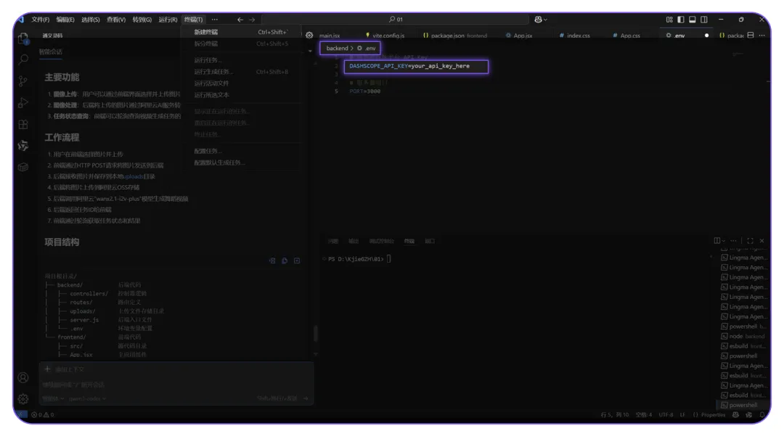Click the 终端(T) menu
This screenshot has width=784, height=439.
[x=194, y=20]
